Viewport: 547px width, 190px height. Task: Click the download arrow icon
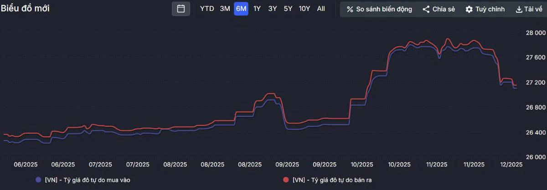point(519,9)
